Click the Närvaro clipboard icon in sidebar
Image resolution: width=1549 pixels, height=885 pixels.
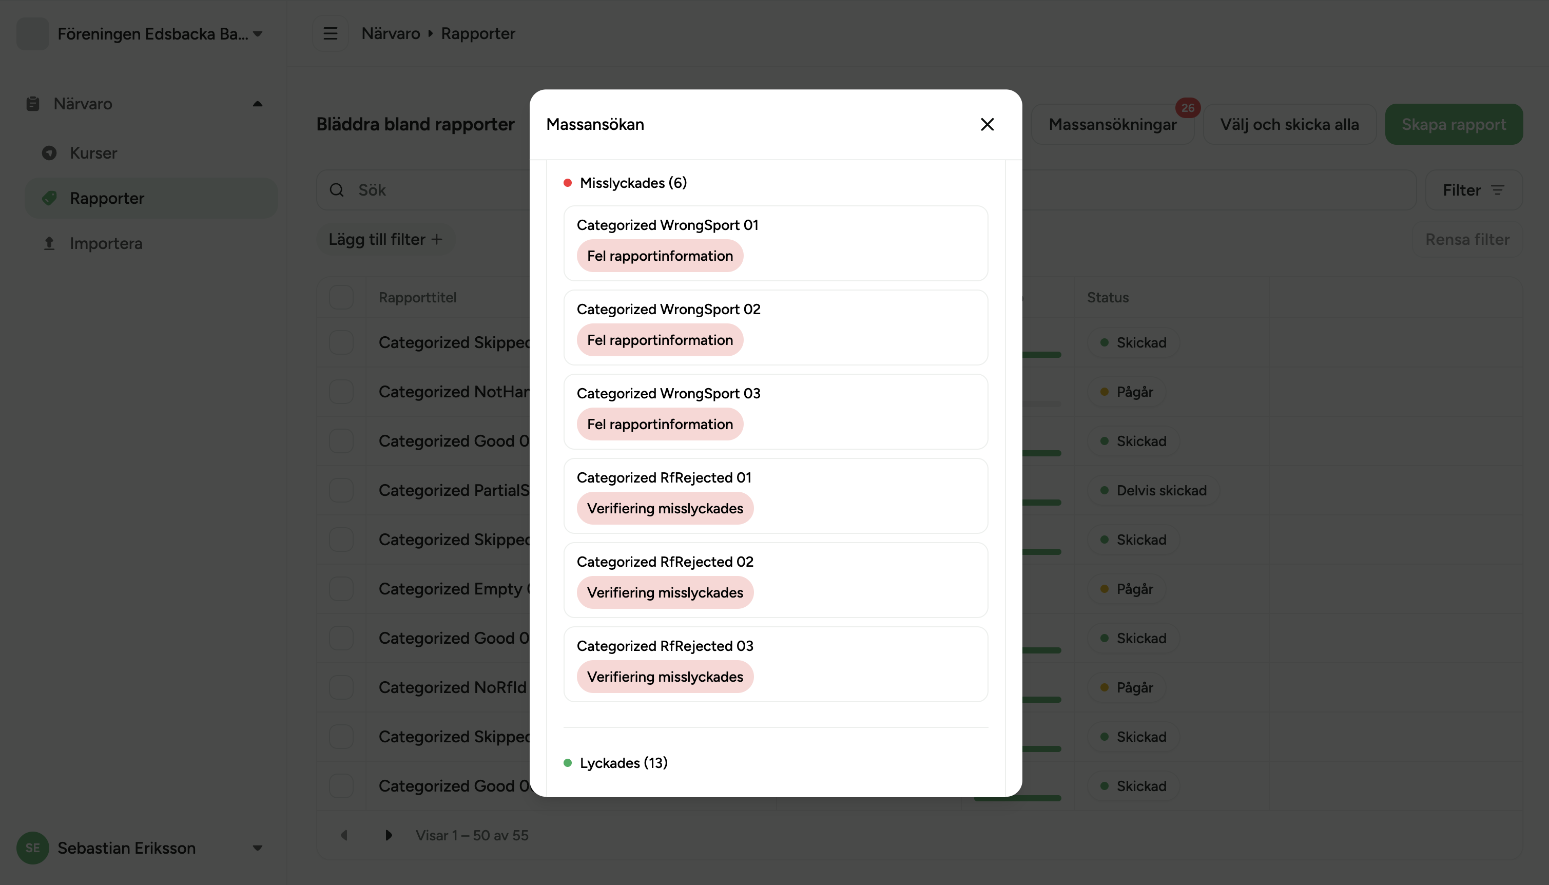pyautogui.click(x=33, y=104)
